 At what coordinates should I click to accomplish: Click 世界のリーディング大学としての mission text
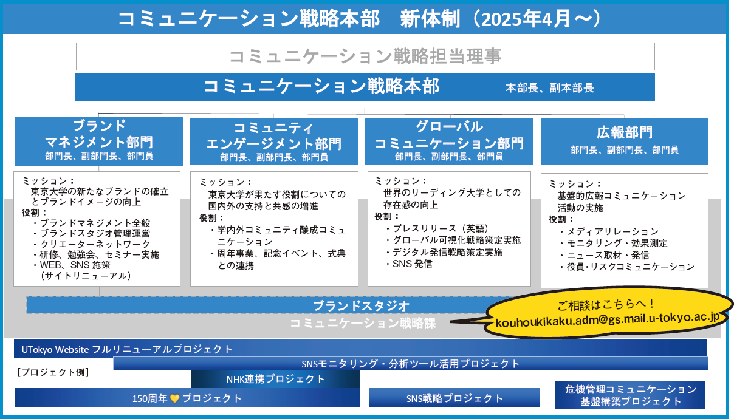[x=451, y=192]
